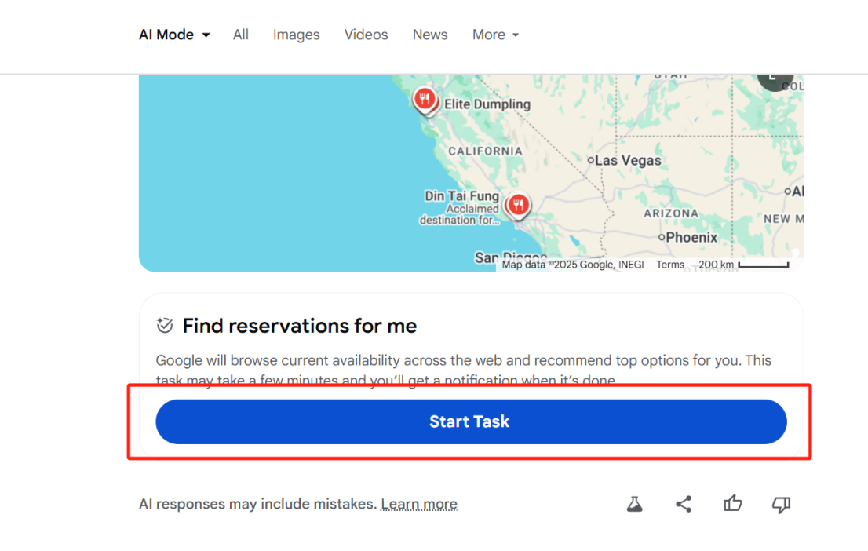Open the AI Mode dropdown
Screen dimensions: 868x551
[174, 35]
